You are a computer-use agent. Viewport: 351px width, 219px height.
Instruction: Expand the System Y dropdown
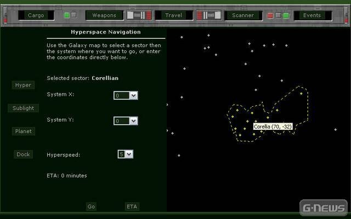click(x=134, y=121)
